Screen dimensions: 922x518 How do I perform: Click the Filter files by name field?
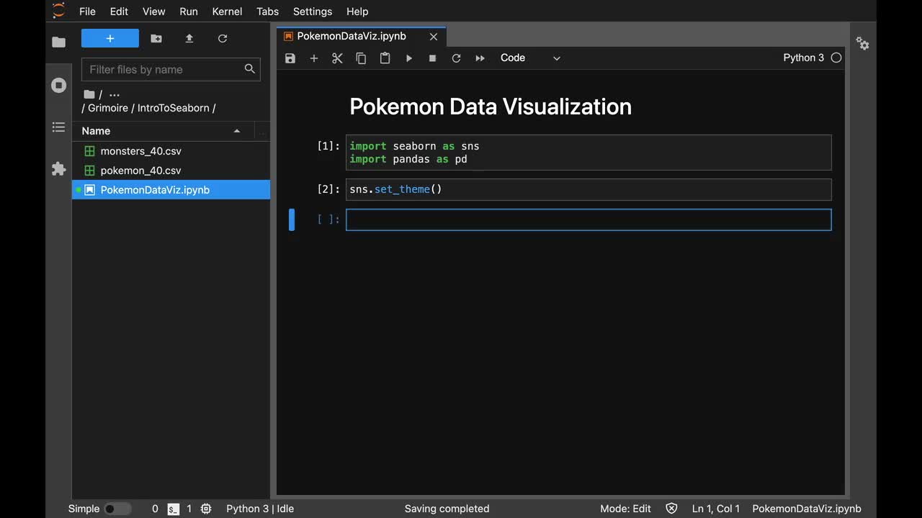click(171, 69)
